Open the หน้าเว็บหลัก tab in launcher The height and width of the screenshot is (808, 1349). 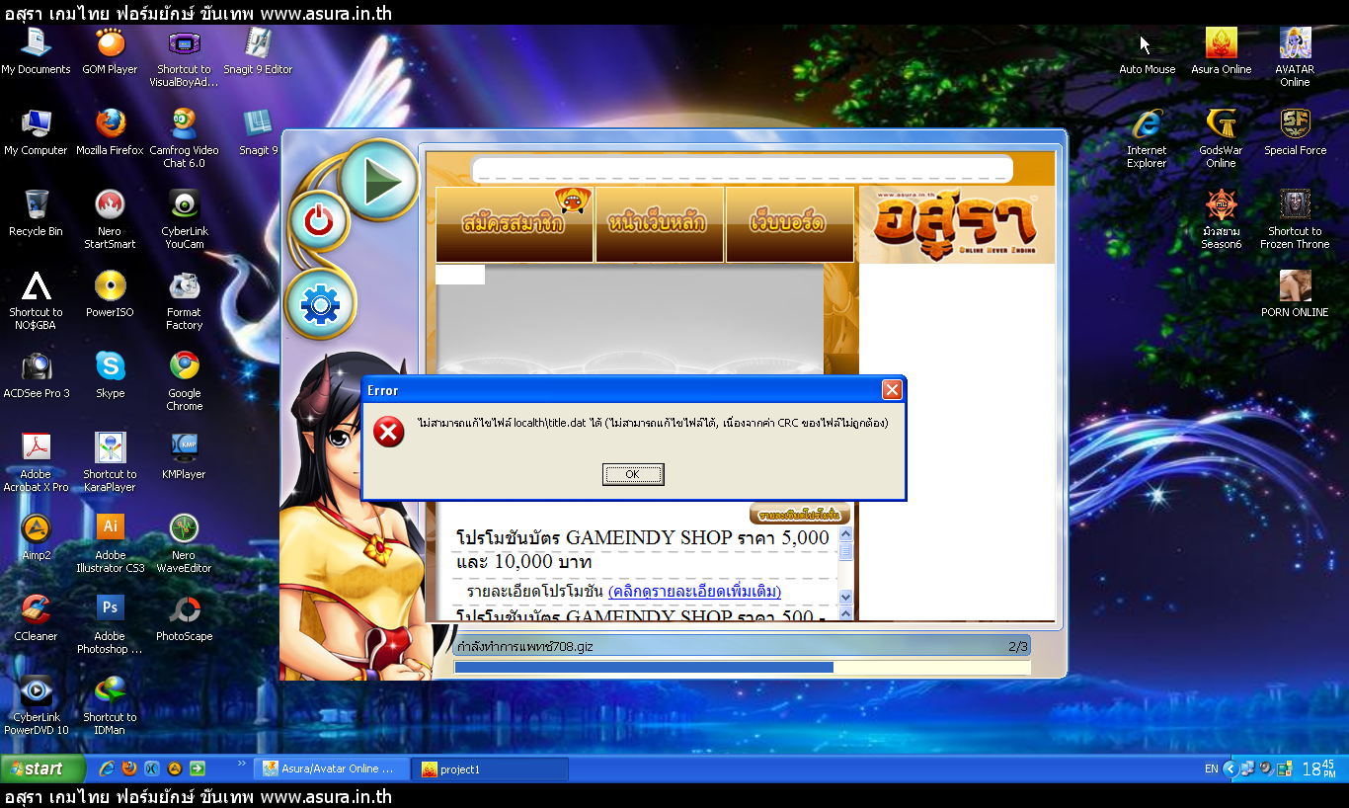point(659,224)
